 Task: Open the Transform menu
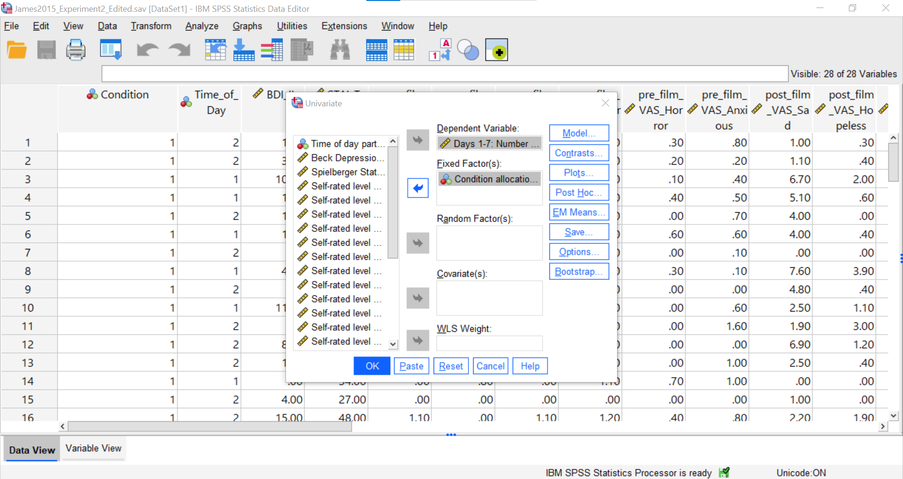(151, 26)
